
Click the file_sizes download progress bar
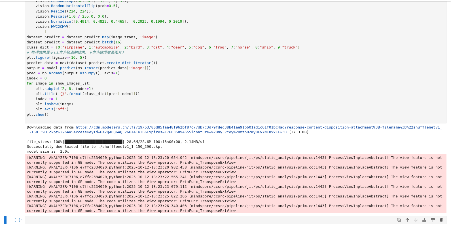[x=94, y=142]
